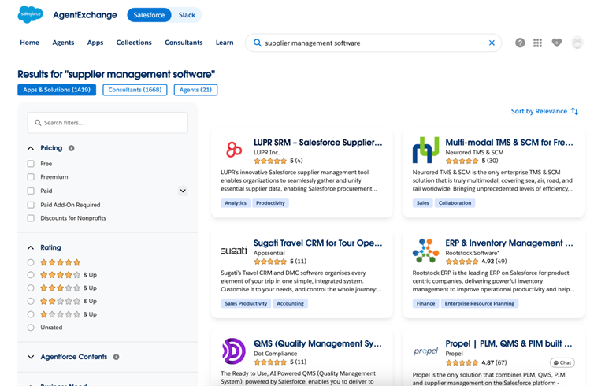Clear the search query with X icon

click(492, 43)
